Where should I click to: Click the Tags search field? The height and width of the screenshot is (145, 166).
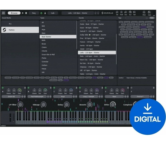(137, 18)
